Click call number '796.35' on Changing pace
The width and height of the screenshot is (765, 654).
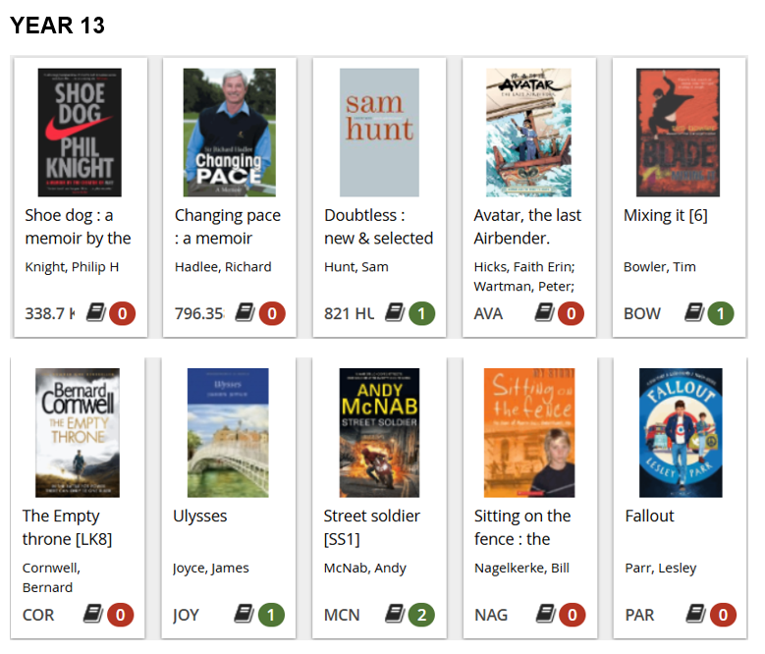(x=199, y=313)
